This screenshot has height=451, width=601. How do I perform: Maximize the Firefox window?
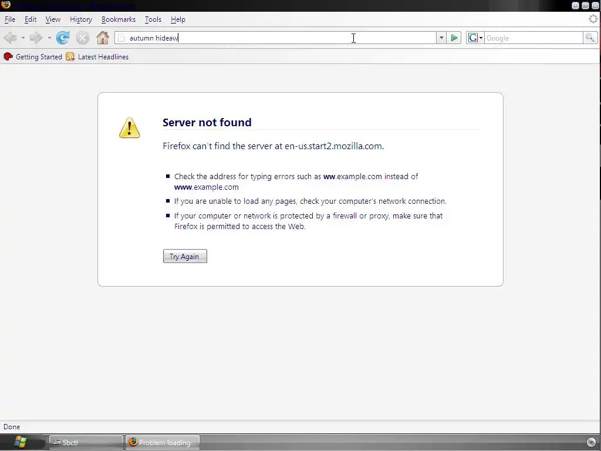585,5
